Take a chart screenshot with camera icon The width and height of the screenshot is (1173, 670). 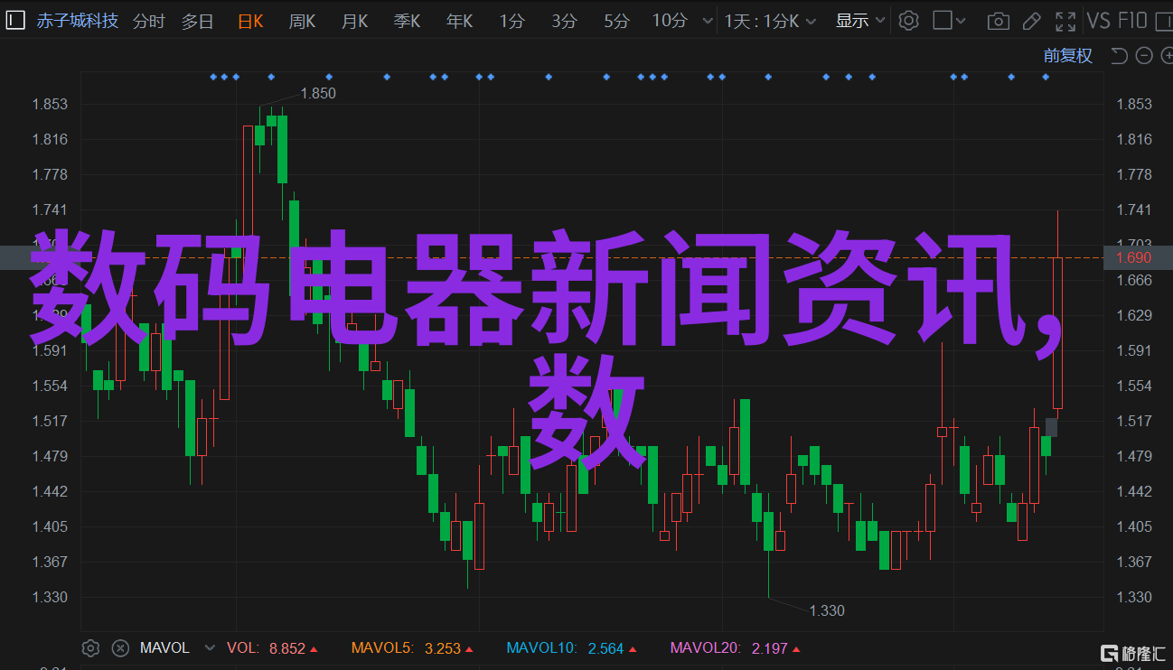998,20
